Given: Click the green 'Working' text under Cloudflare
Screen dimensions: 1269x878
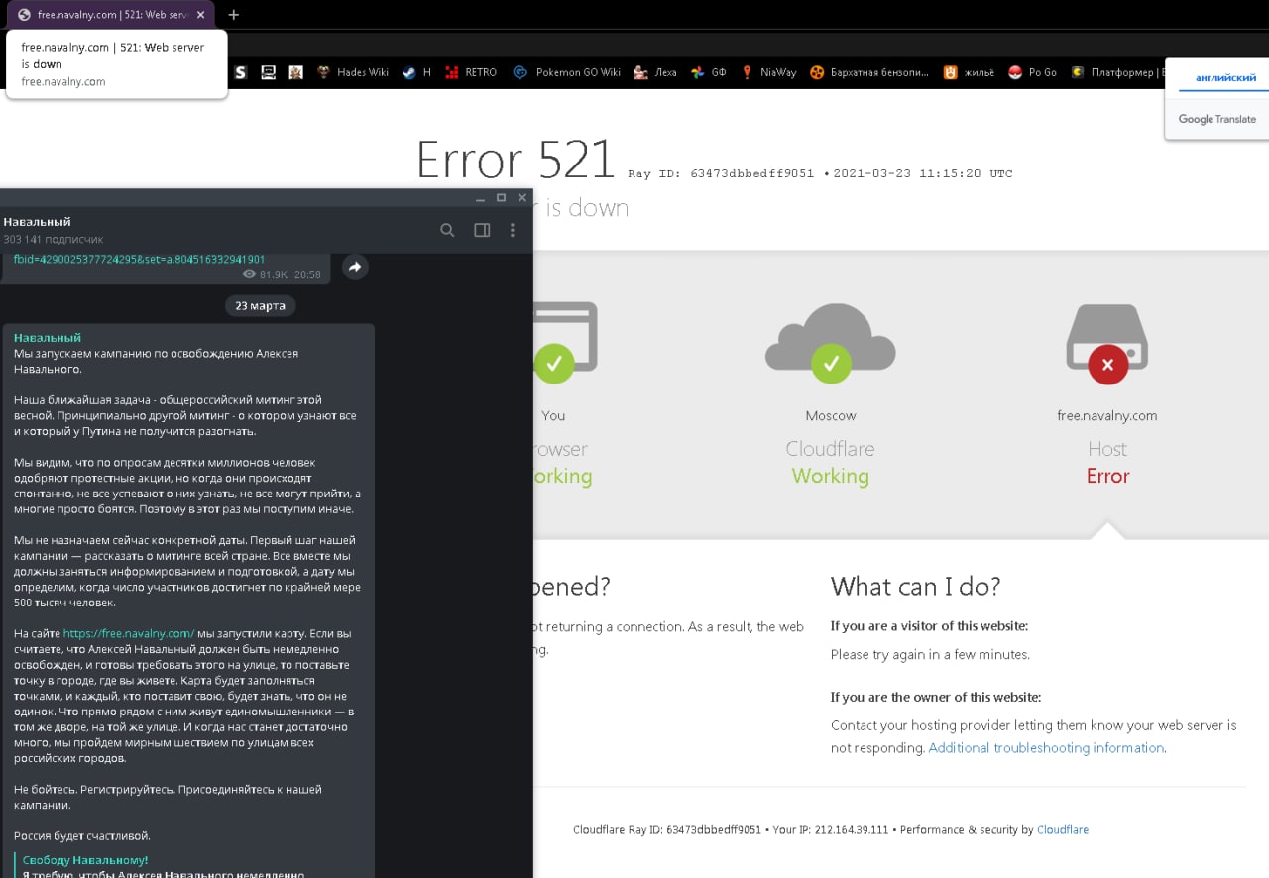Looking at the screenshot, I should (831, 476).
